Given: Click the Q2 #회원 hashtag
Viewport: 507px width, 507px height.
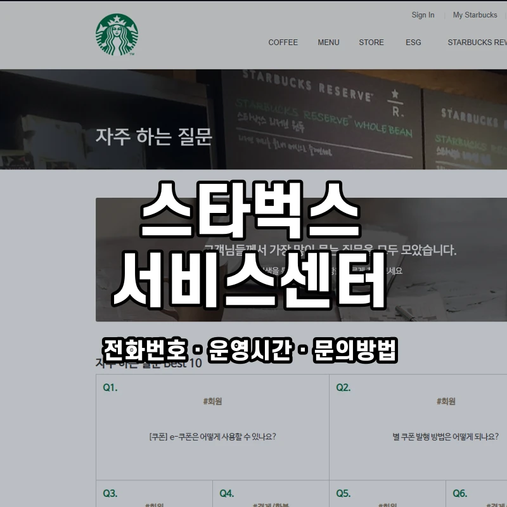Looking at the screenshot, I should tap(446, 401).
